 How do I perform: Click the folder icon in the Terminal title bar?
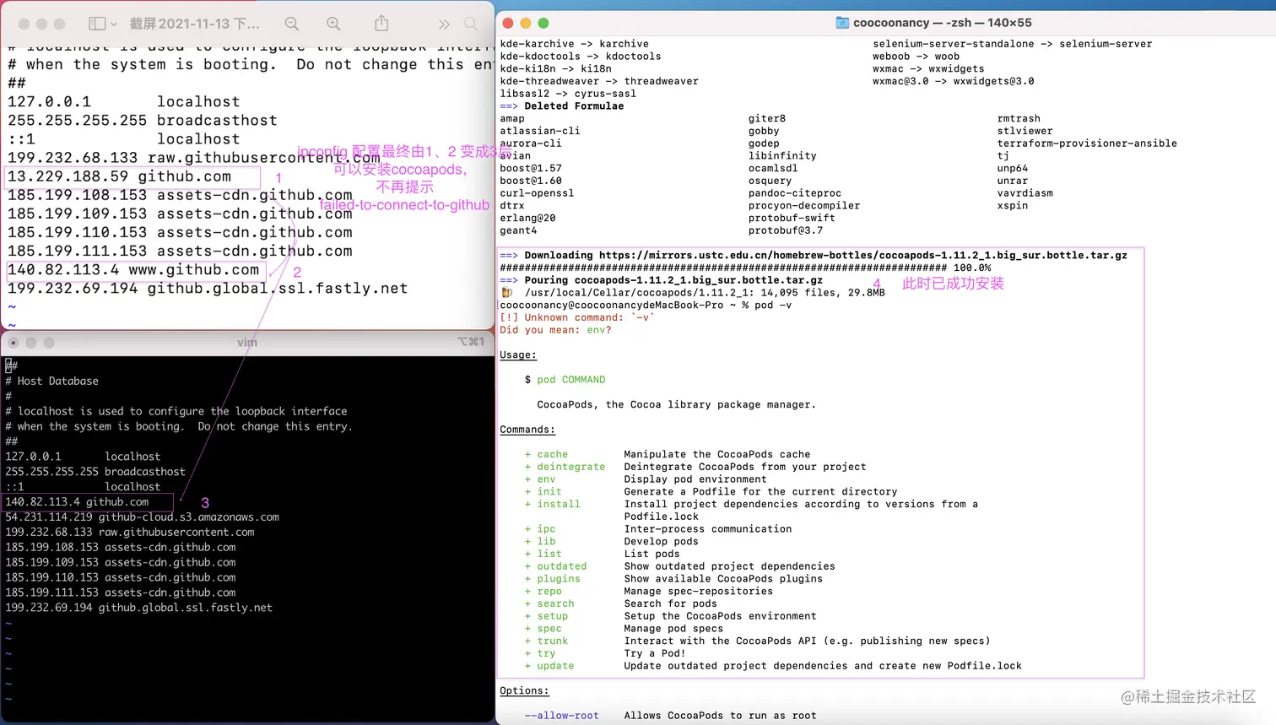tap(842, 23)
